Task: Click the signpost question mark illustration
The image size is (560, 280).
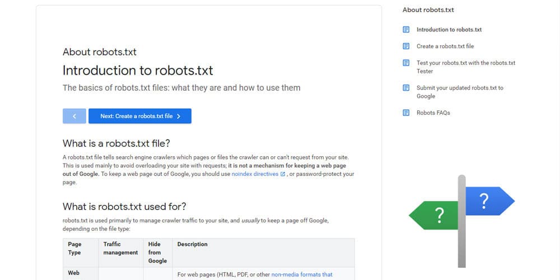Action: pyautogui.click(x=462, y=221)
